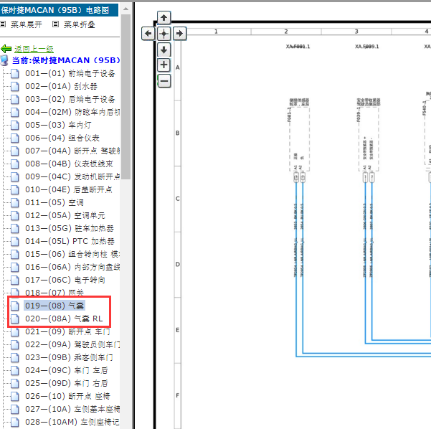Pan diagram up with the up arrow button

click(x=164, y=18)
